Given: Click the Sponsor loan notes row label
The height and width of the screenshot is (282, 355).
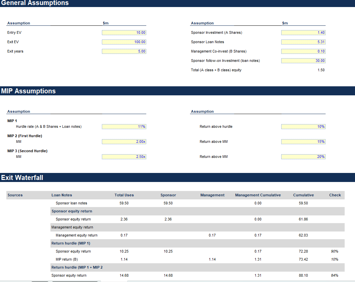Looking at the screenshot, I should coord(71,203).
